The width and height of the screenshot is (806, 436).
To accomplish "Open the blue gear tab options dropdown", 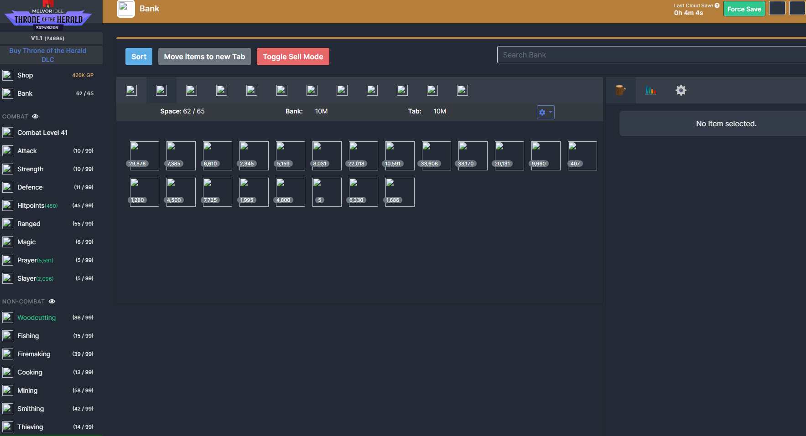I will [546, 112].
